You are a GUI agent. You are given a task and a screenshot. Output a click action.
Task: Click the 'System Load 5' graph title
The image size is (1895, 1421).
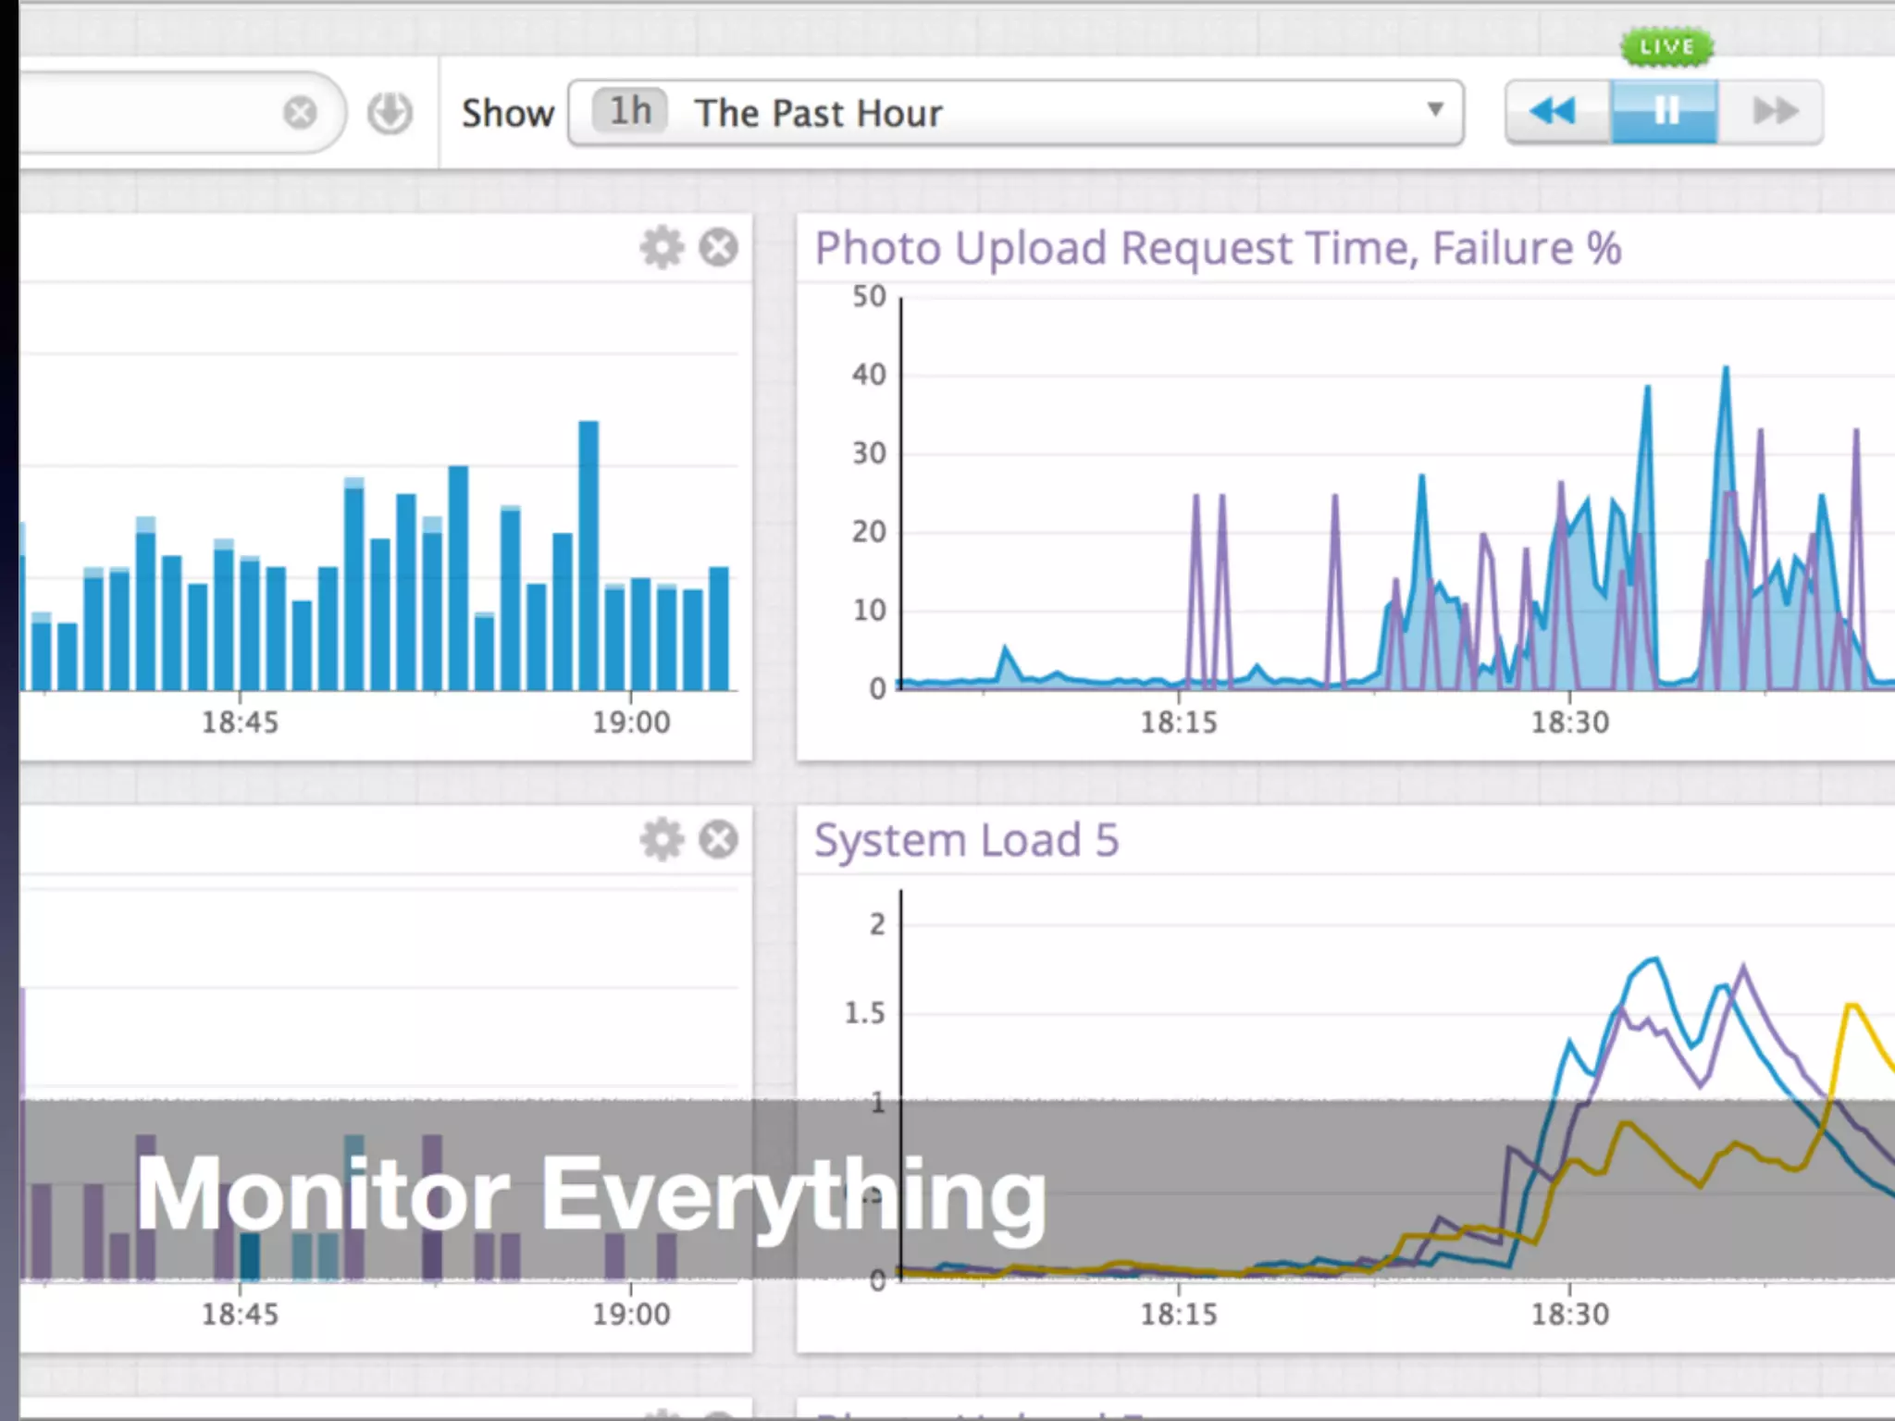(966, 840)
